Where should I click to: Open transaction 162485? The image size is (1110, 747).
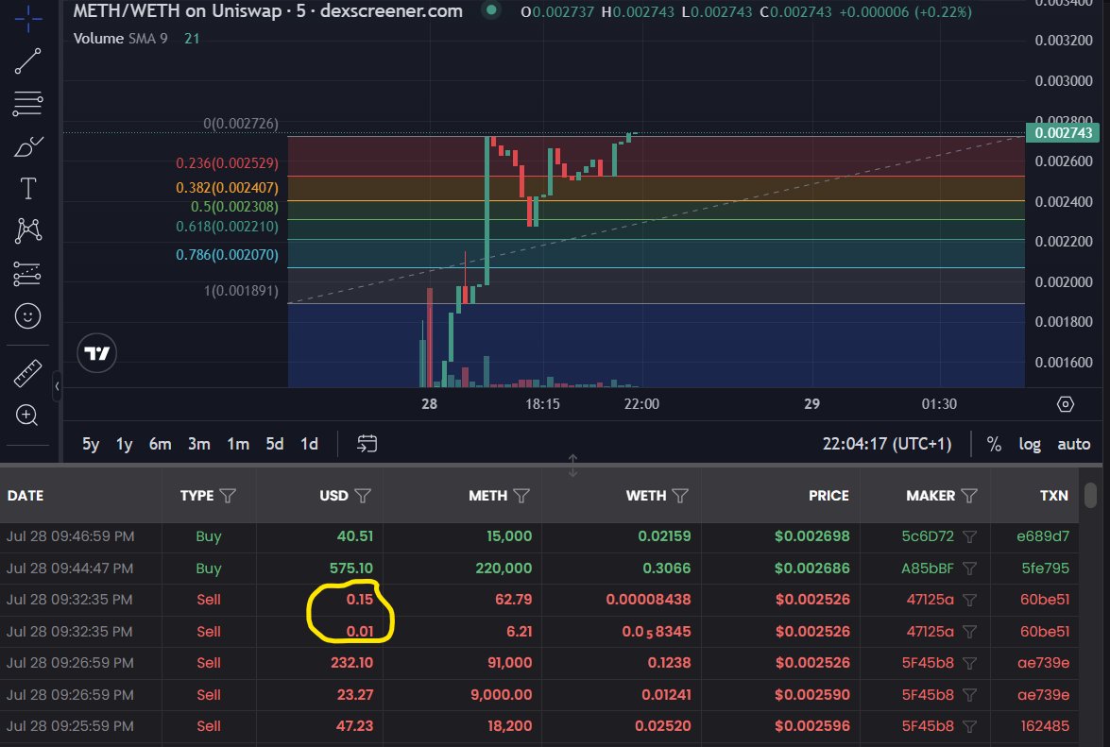point(1045,726)
